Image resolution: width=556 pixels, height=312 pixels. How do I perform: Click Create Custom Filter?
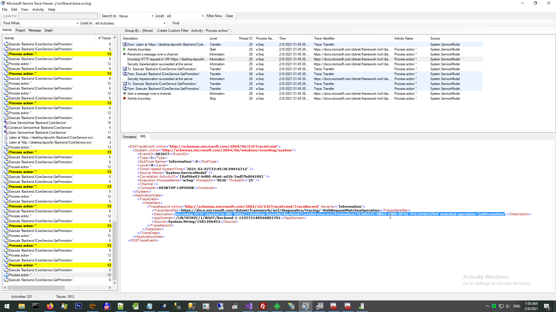[173, 31]
